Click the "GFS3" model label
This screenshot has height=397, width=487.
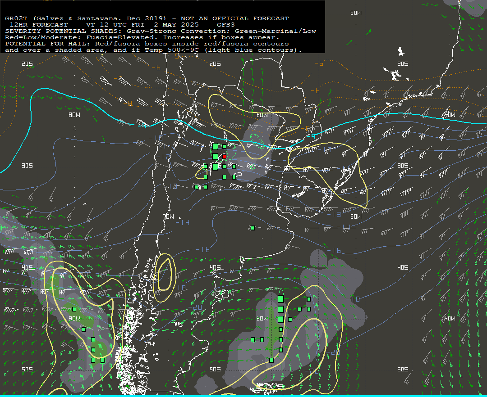pyautogui.click(x=226, y=25)
